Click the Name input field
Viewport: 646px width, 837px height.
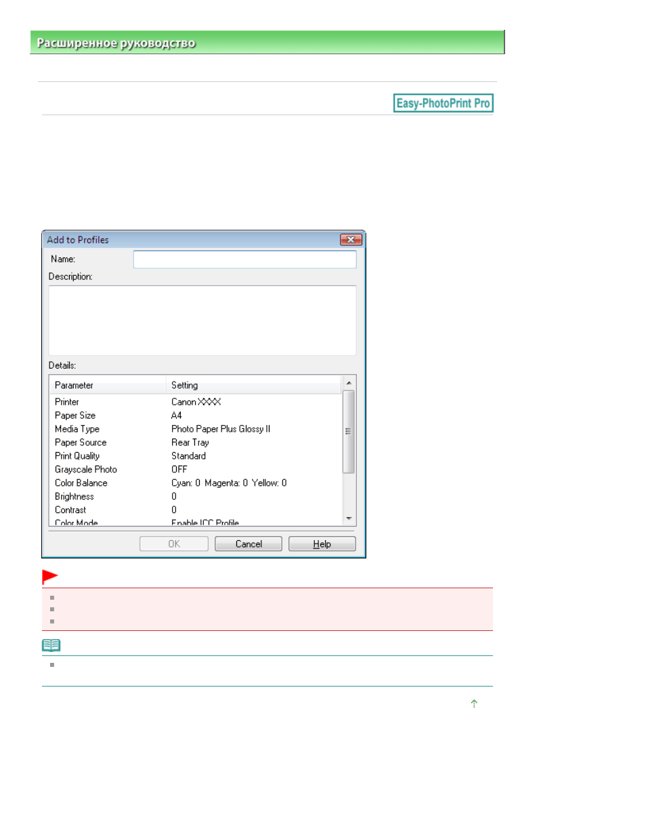[244, 259]
